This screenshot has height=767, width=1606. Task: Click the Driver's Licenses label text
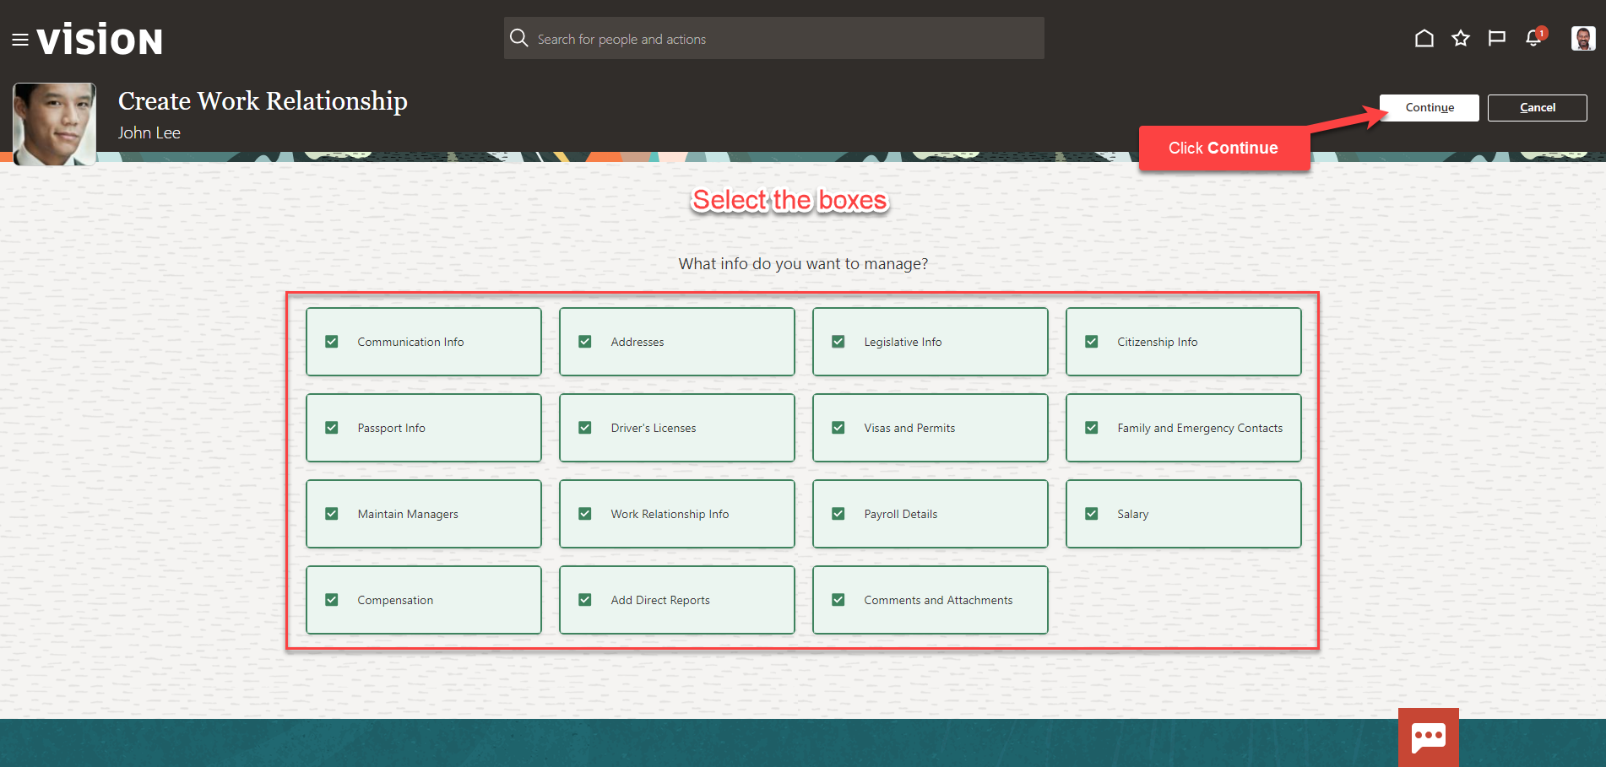(x=654, y=428)
